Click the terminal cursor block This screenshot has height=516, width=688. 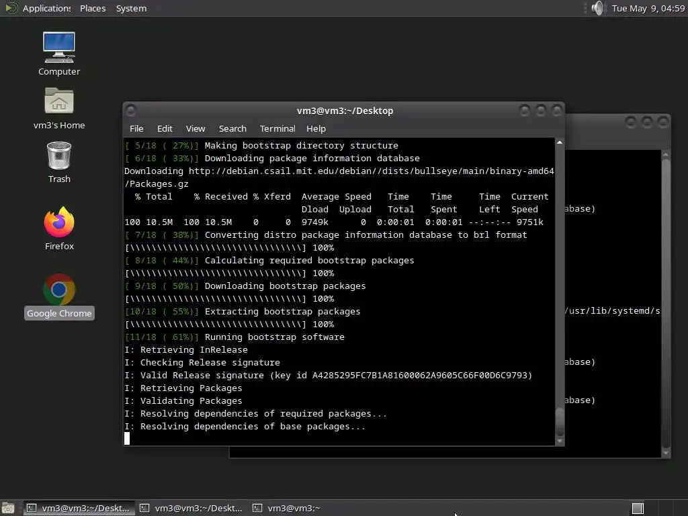127,438
